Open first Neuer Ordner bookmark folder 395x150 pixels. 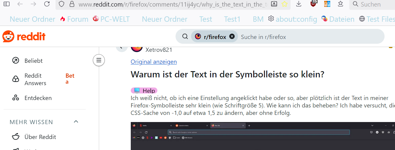33,19
